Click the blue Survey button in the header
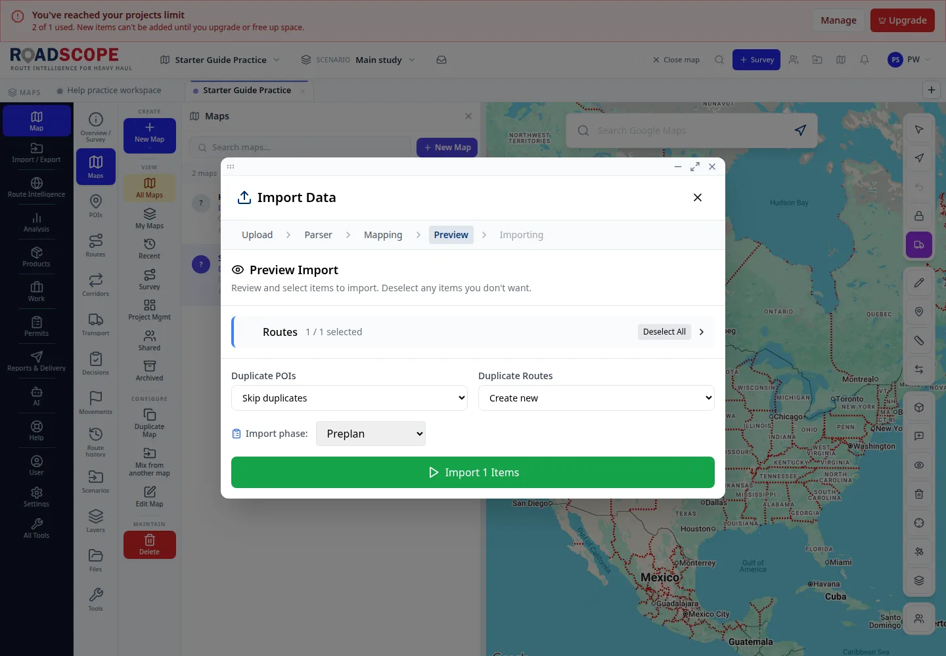946x656 pixels. 756,60
